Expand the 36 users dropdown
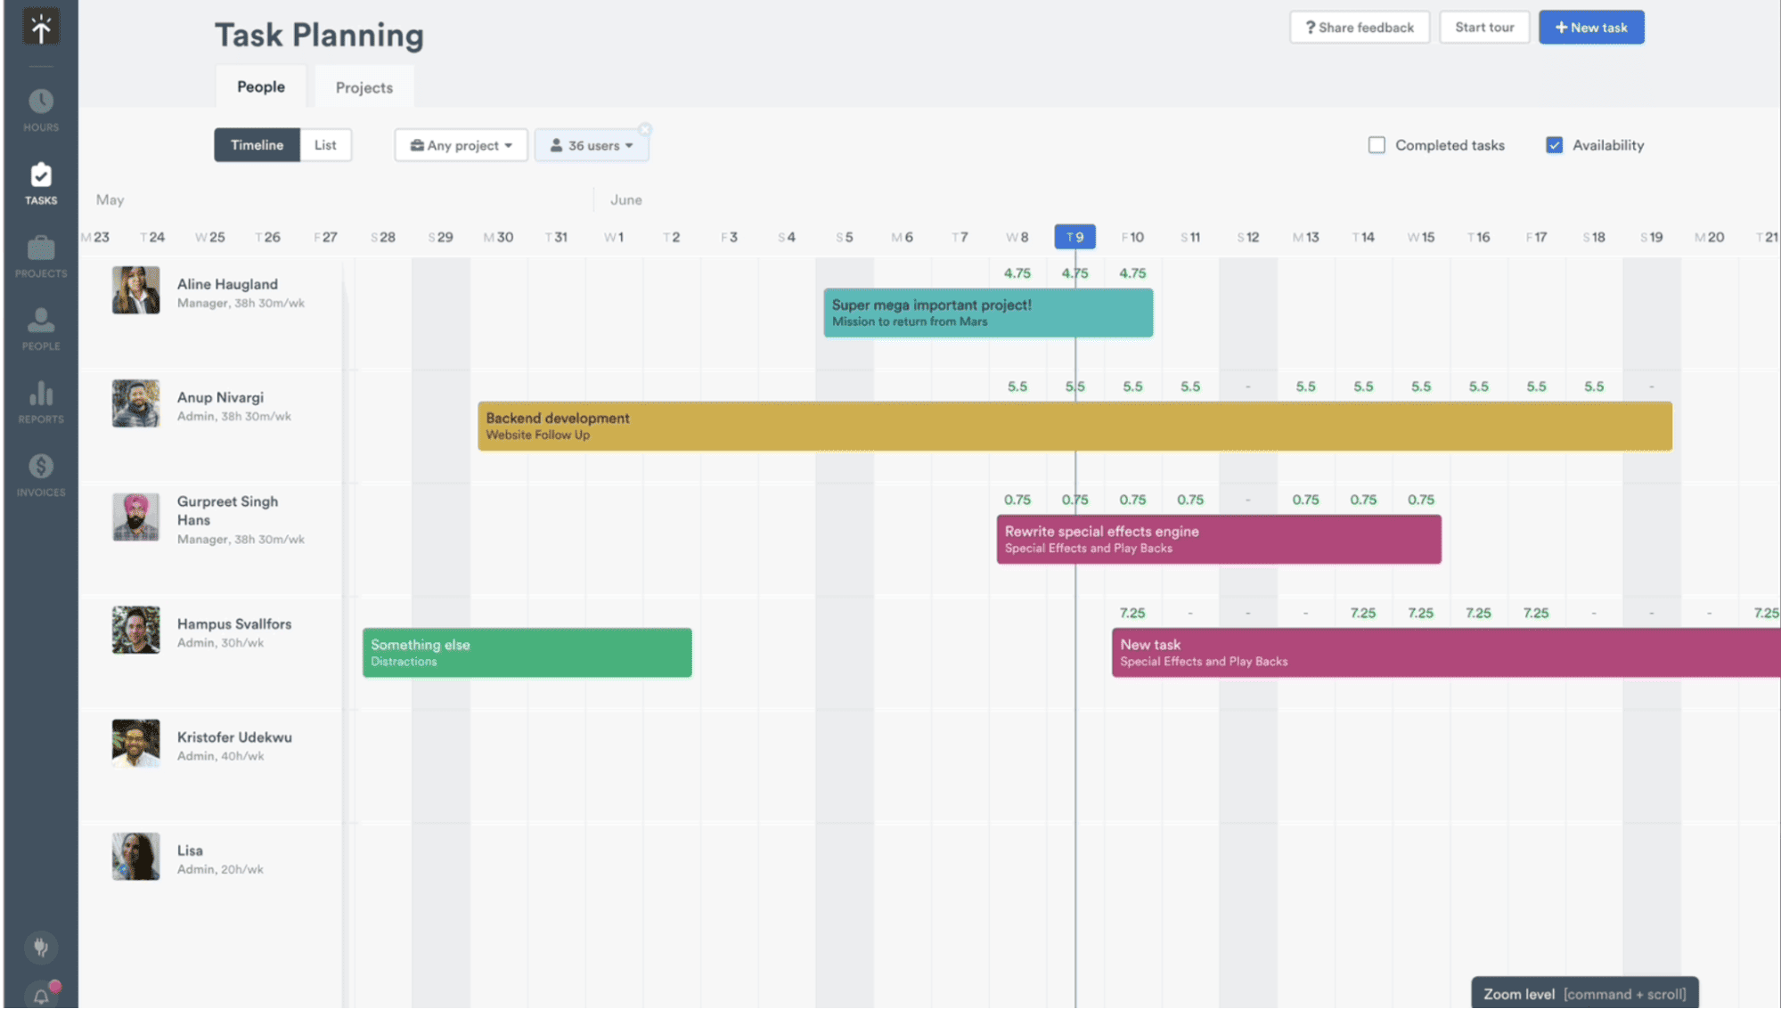The height and width of the screenshot is (1009, 1781). (x=591, y=144)
